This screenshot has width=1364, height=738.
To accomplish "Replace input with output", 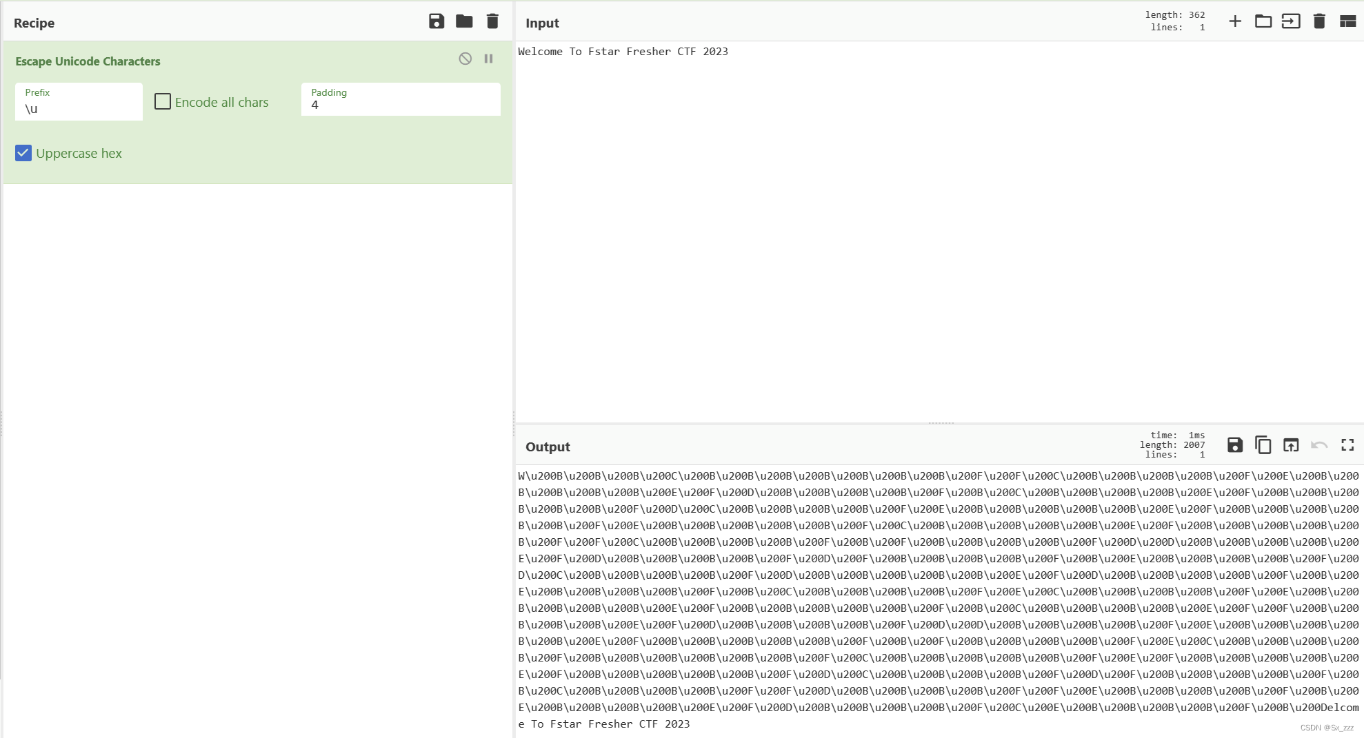I will coord(1291,445).
